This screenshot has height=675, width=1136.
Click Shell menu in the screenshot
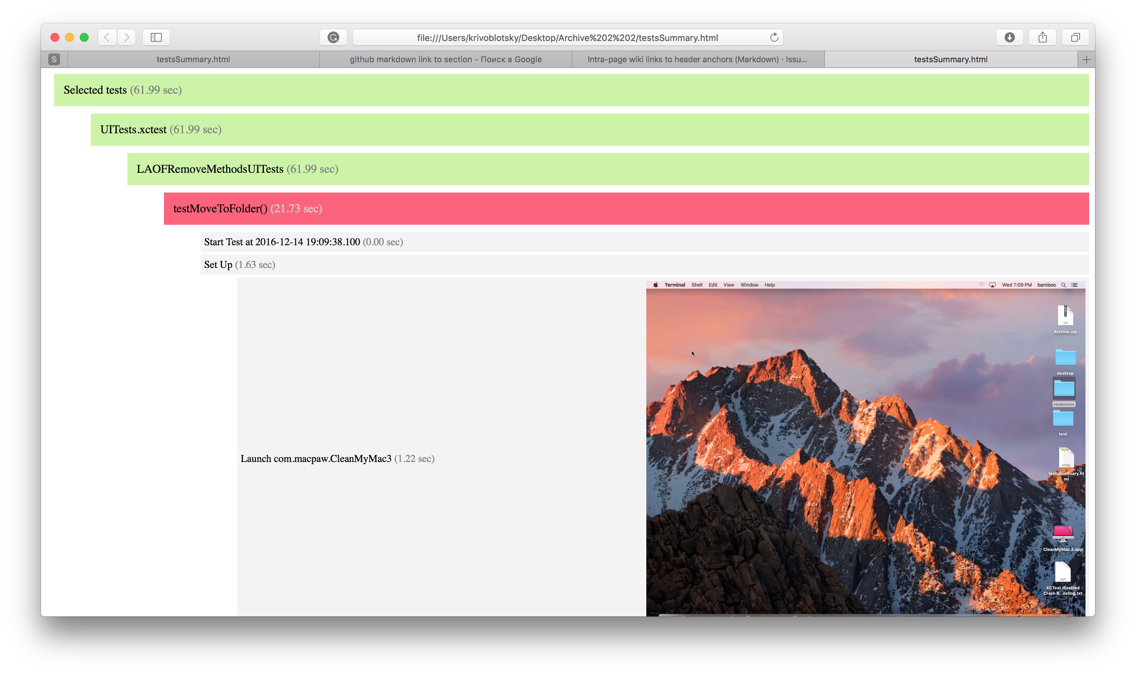[697, 285]
